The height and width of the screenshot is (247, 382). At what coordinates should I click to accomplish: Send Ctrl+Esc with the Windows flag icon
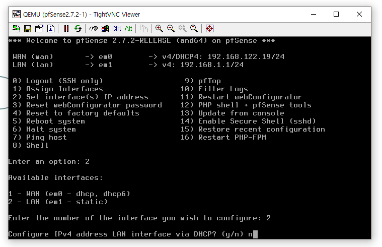[105, 29]
